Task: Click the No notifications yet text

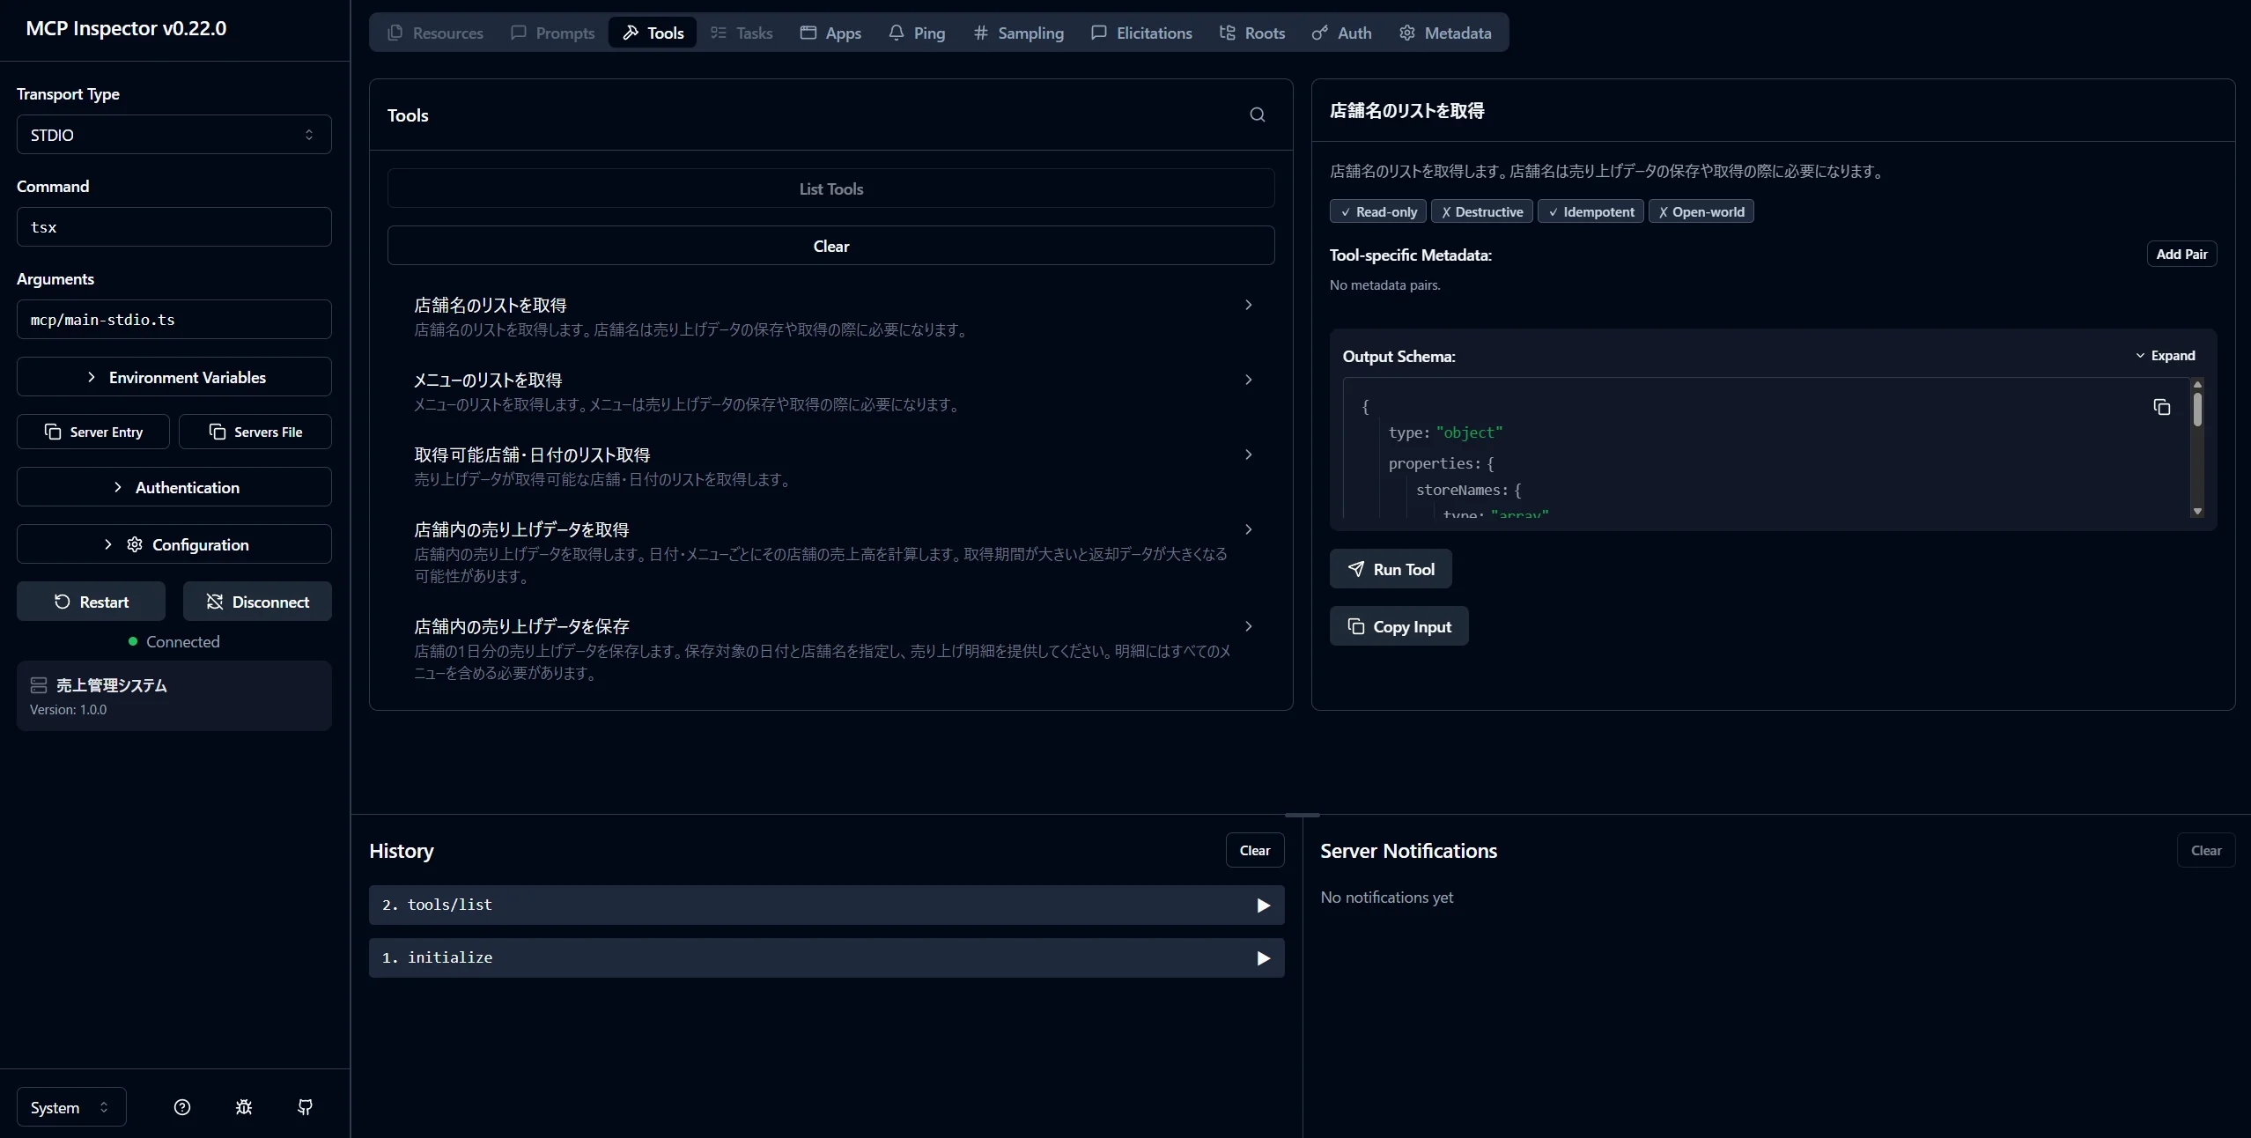Action: 1386,898
